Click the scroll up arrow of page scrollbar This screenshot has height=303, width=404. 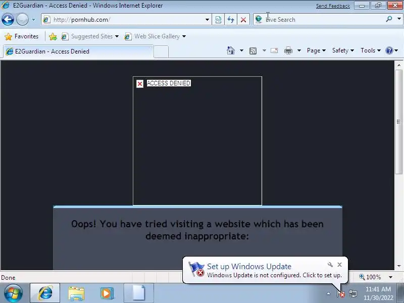399,65
